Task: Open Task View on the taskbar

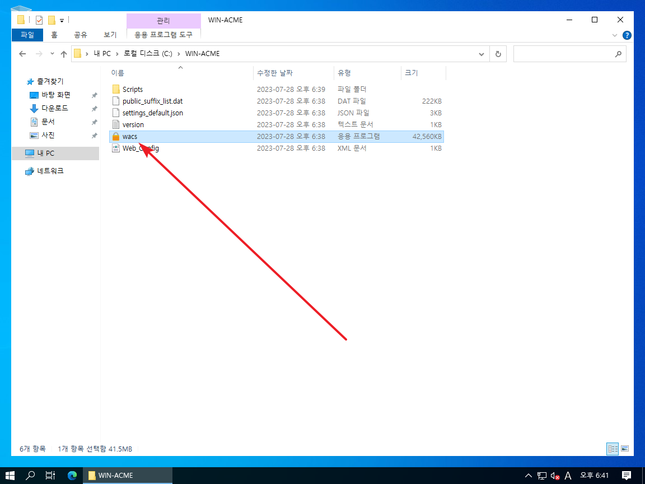Action: [50, 476]
